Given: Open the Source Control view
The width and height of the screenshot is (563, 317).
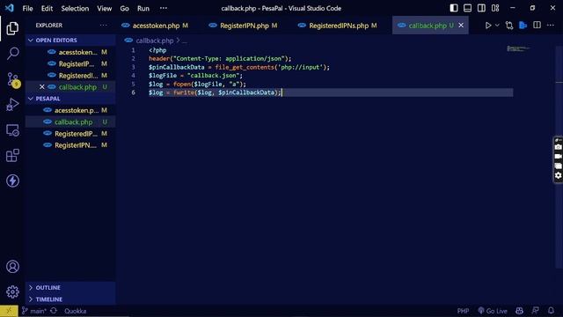Looking at the screenshot, I should 13,79.
